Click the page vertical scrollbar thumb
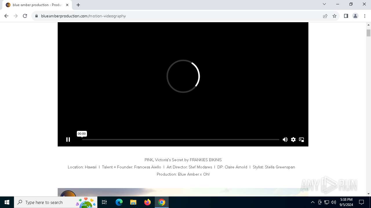This screenshot has height=208, width=371. (368, 33)
